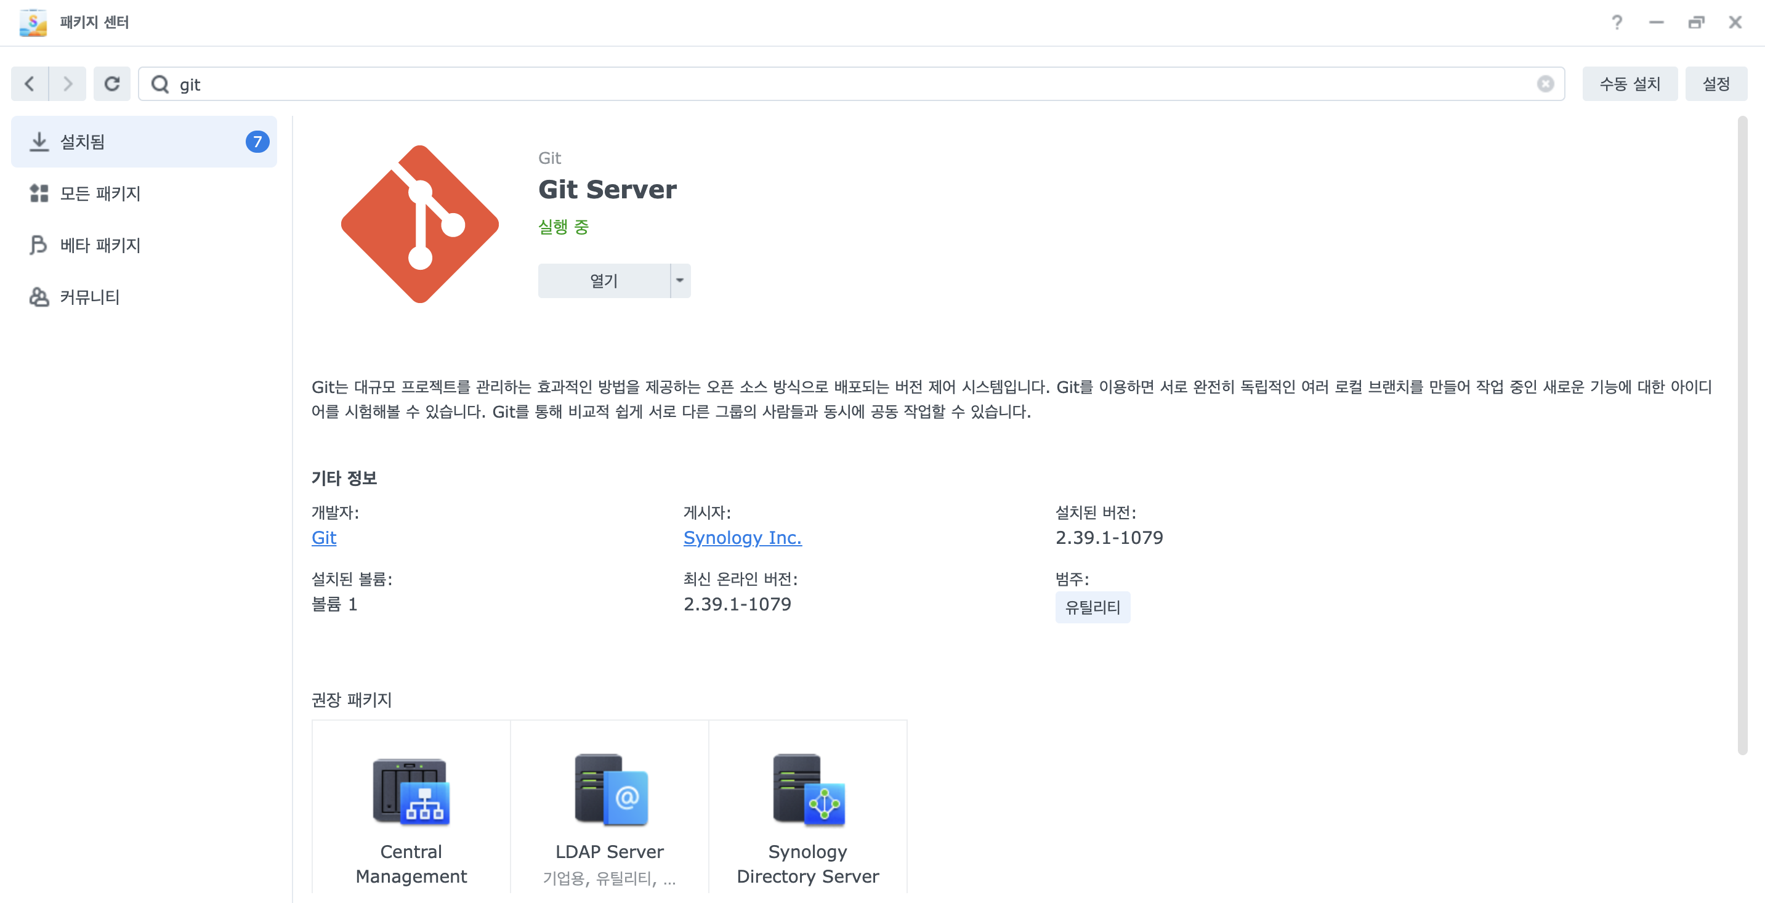Go forward with the right arrow button

click(x=67, y=84)
